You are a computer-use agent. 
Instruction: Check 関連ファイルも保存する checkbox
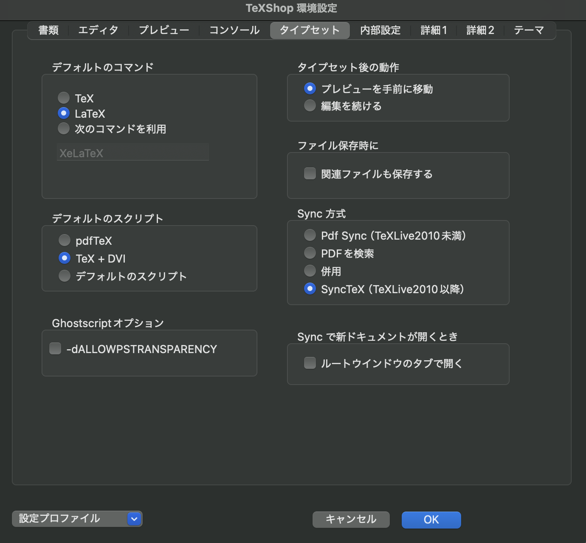pyautogui.click(x=310, y=174)
